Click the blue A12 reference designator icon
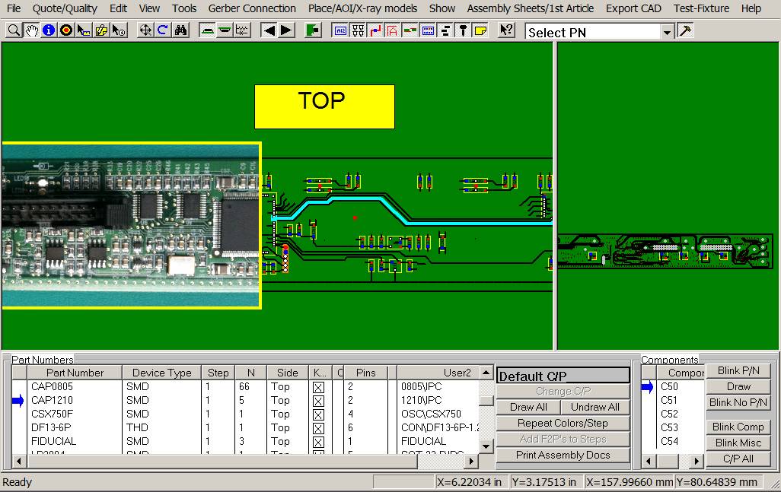 click(340, 31)
